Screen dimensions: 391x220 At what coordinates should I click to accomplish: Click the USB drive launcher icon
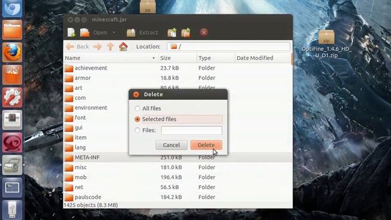[x=12, y=210]
